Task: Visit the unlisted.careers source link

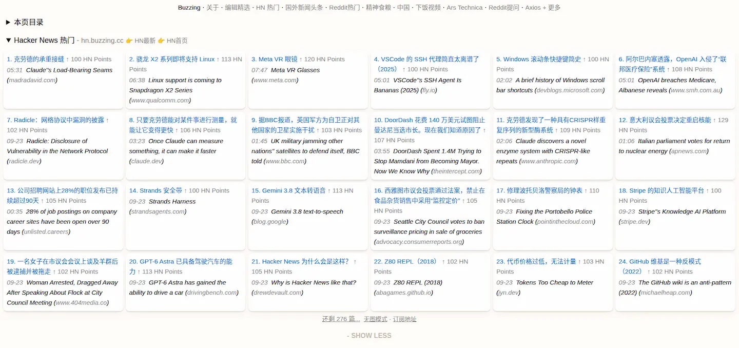Action: [x=46, y=232]
